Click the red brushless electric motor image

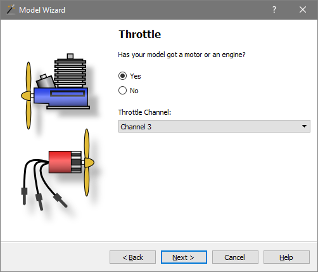[x=65, y=162]
